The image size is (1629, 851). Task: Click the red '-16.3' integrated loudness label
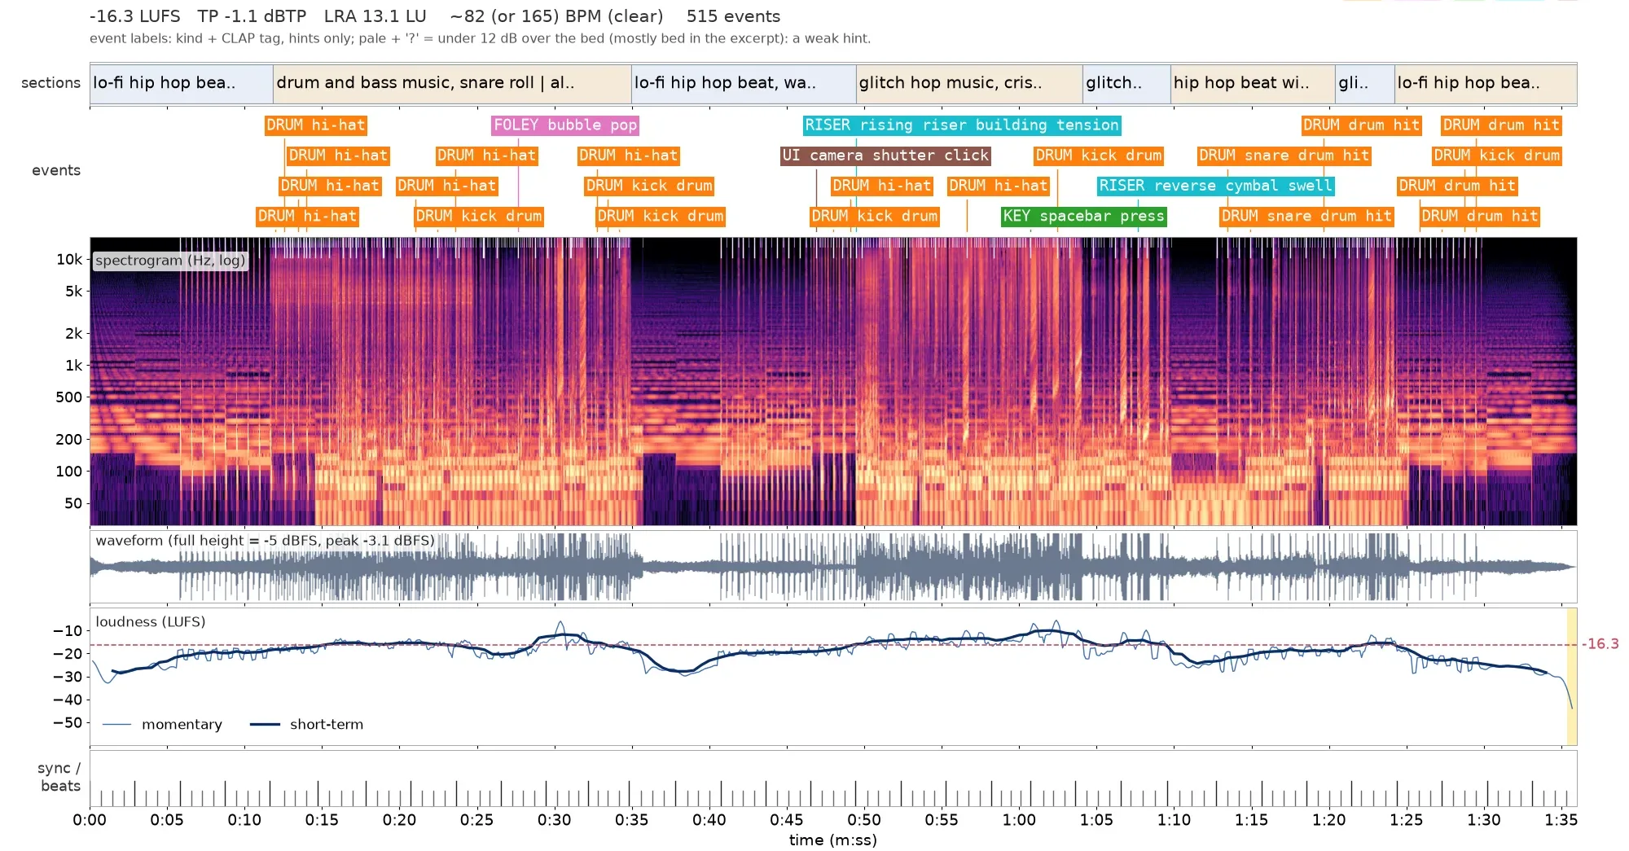click(1600, 644)
